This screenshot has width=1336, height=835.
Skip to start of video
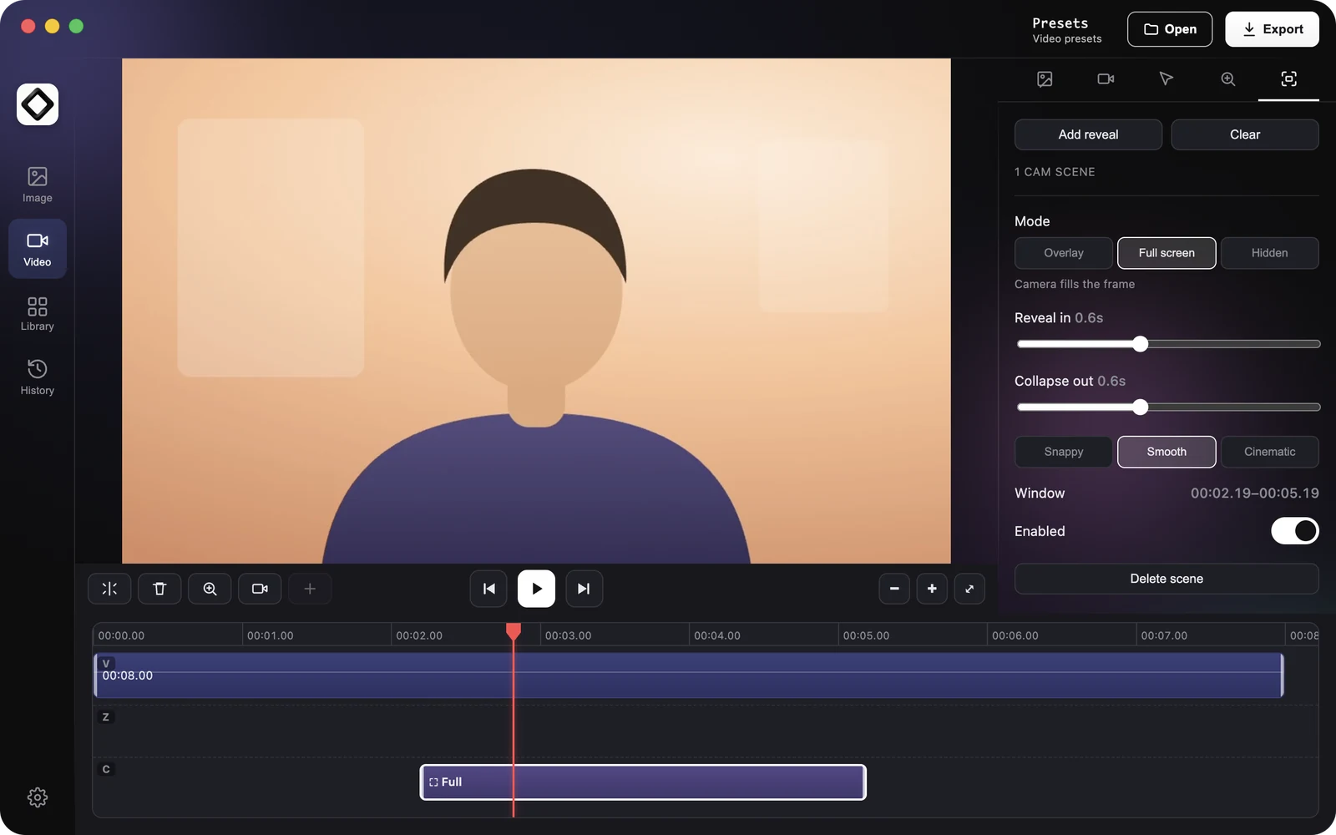(x=488, y=589)
